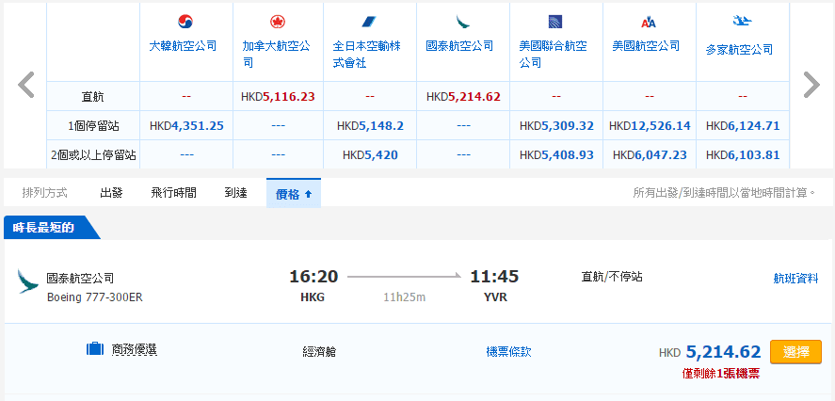835x401 pixels.
Task: Click the American Airlines logo
Action: click(648, 22)
